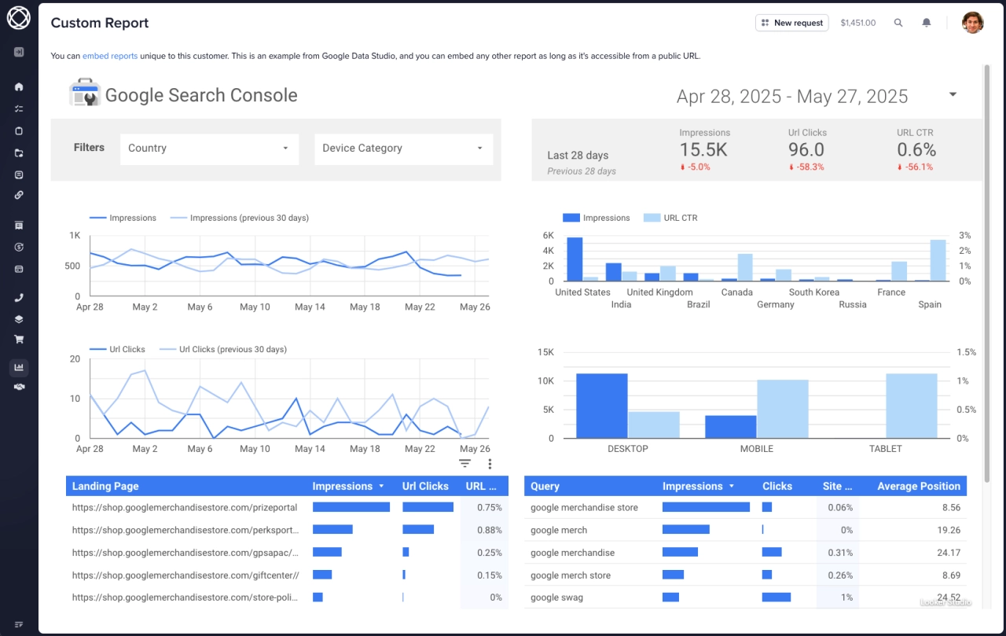
Task: Open the Country filter dropdown
Action: (x=209, y=148)
